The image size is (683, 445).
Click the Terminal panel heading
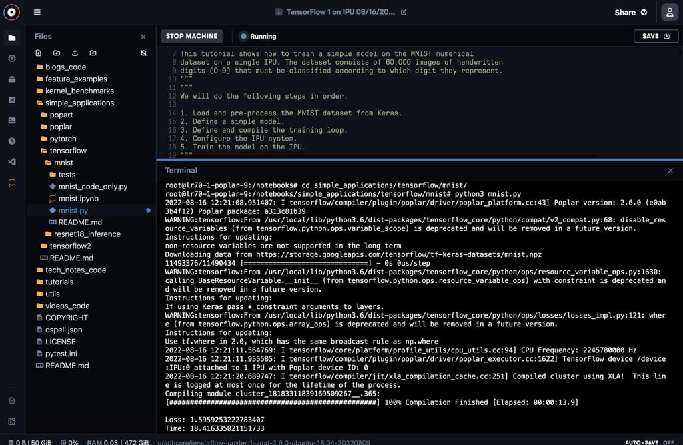[x=181, y=171]
